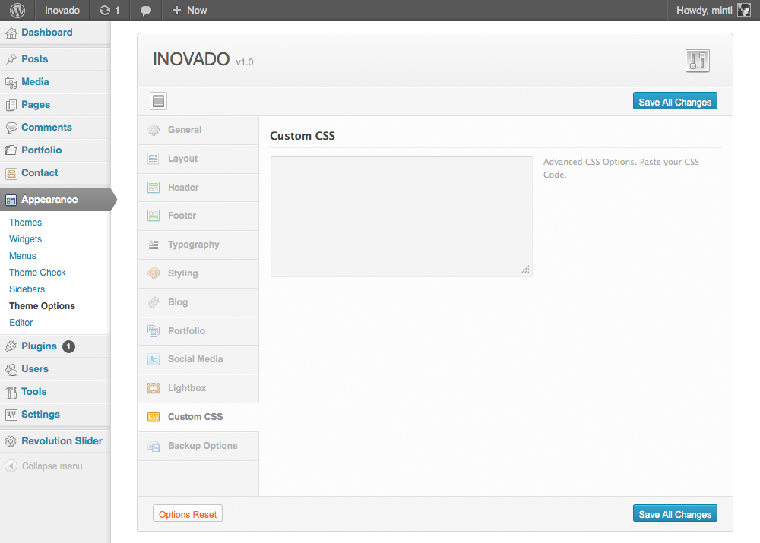The image size is (760, 543).
Task: Click the sliders icon on the INOVADO header
Action: 697,60
